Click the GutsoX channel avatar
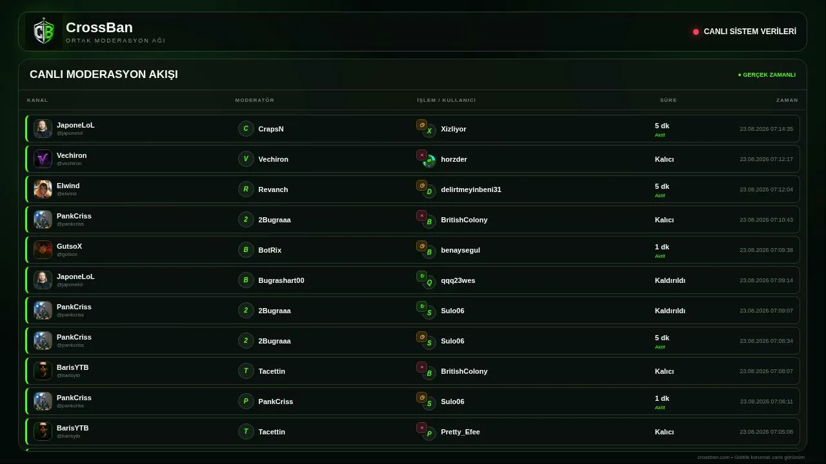 (43, 250)
